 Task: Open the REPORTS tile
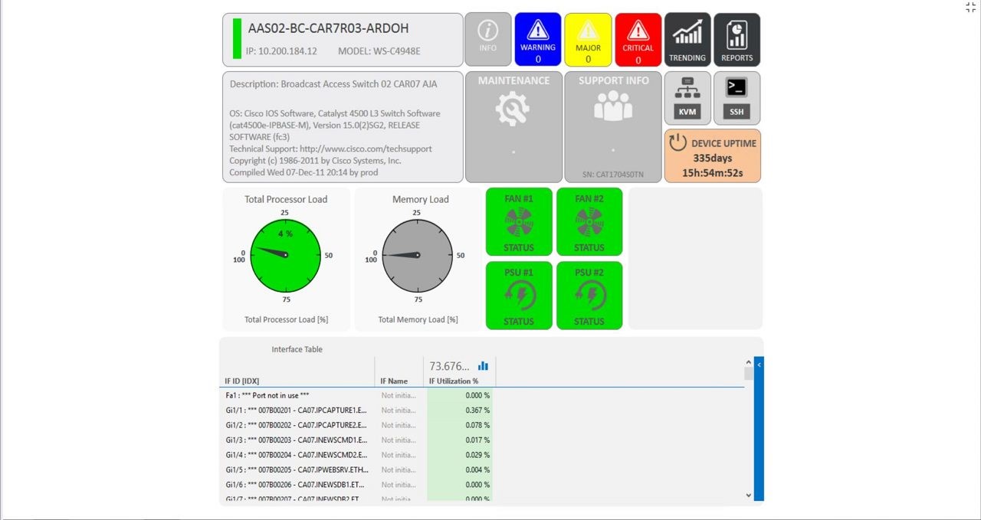click(737, 39)
